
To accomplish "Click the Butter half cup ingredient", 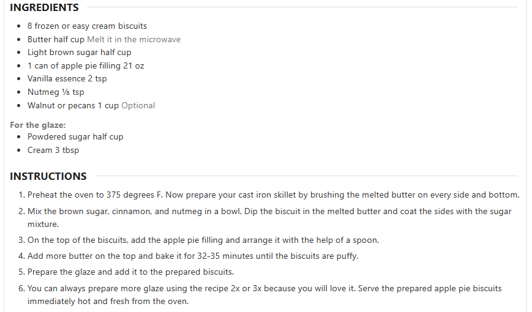I will pos(56,39).
